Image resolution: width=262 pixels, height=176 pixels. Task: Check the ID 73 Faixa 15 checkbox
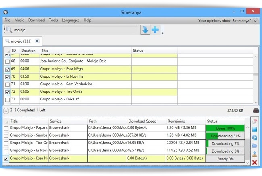7,100
